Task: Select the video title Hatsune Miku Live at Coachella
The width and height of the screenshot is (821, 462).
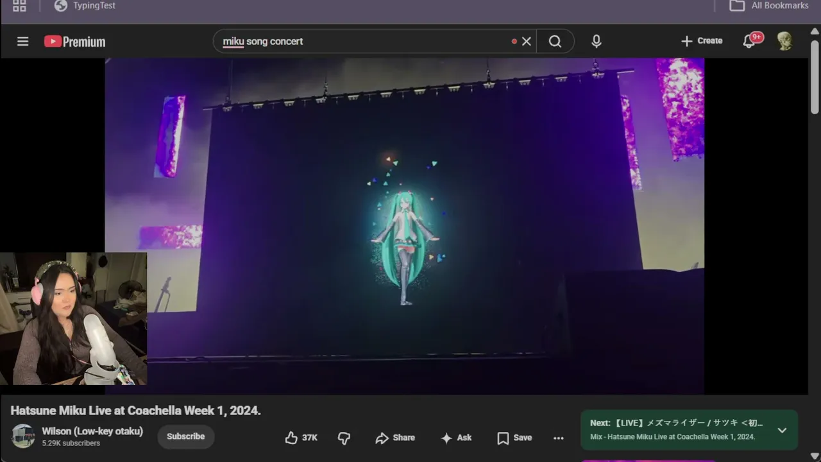Action: (135, 411)
